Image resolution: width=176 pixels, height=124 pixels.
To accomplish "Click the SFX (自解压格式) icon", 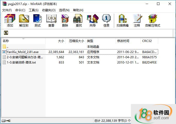I will pos(152,20).
